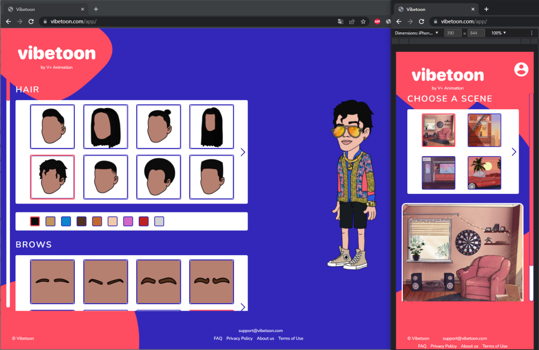Bookmark page with star icon
Screen dimensions: 539x350
363,21
